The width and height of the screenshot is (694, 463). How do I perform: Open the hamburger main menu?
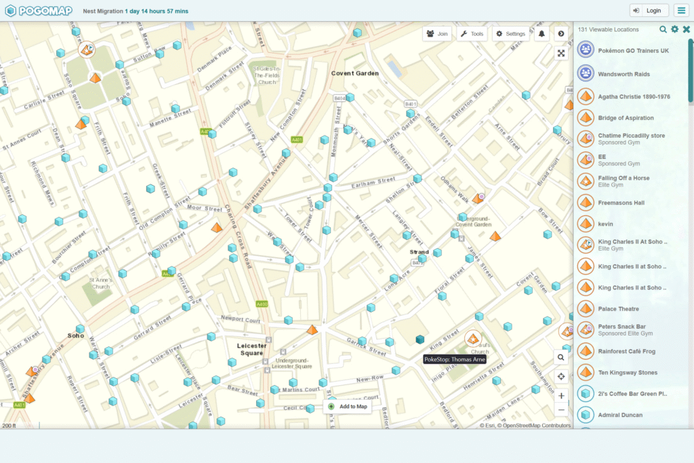click(x=681, y=11)
